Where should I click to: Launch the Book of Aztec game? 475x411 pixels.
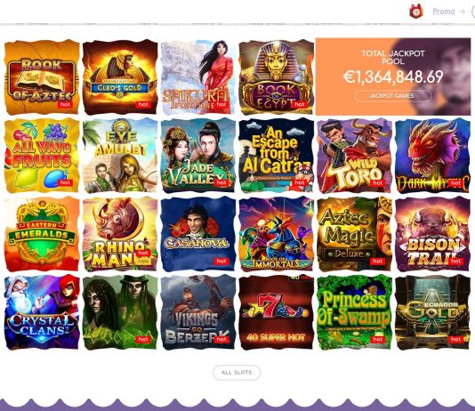[42, 77]
